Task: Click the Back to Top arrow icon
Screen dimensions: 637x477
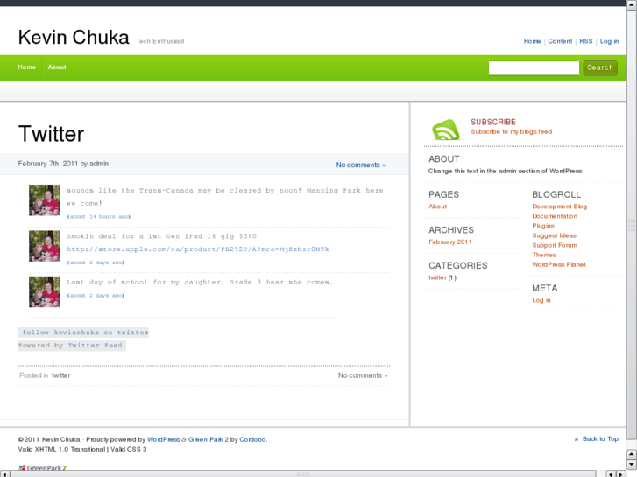Action: click(576, 439)
